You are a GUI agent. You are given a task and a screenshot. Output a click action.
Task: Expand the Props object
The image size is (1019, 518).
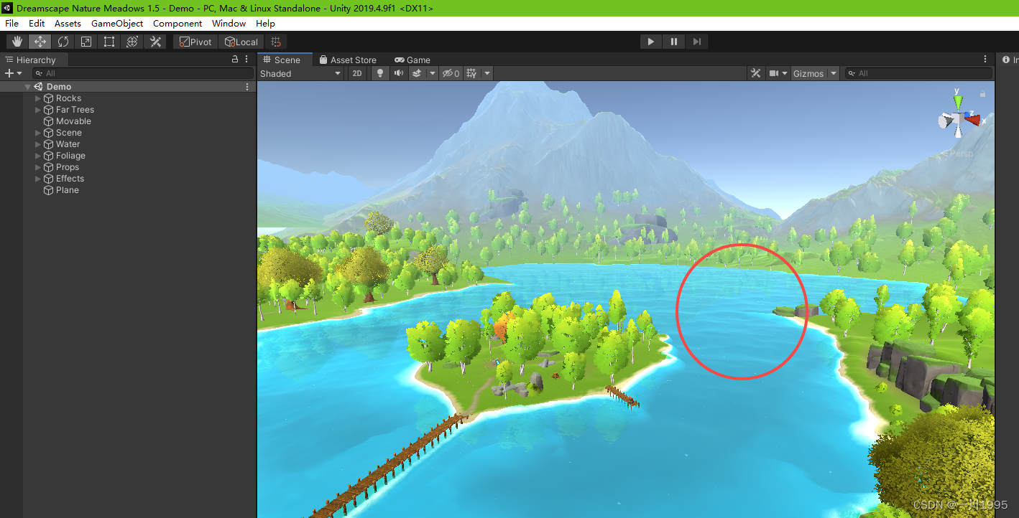click(x=38, y=167)
